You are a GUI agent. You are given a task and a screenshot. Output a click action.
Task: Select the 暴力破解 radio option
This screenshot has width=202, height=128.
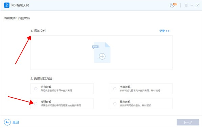(115, 104)
